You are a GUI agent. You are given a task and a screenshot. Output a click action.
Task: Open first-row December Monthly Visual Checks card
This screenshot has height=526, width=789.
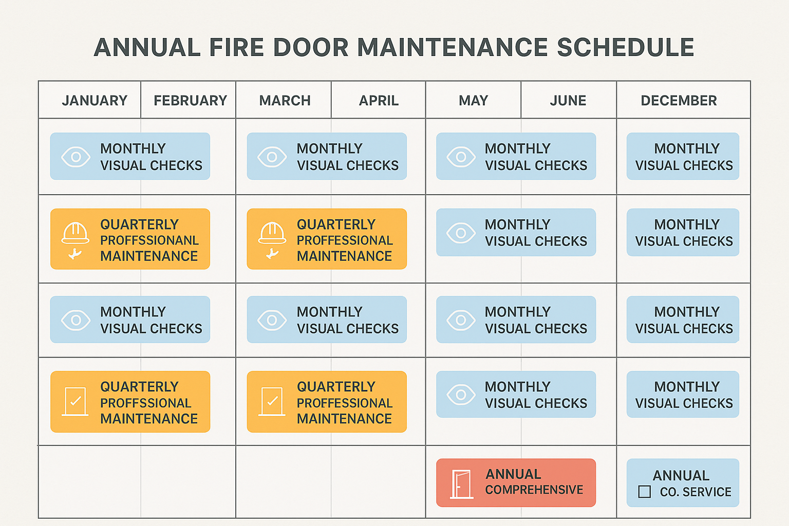click(683, 157)
